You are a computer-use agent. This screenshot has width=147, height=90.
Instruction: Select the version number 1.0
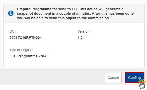point(80,38)
